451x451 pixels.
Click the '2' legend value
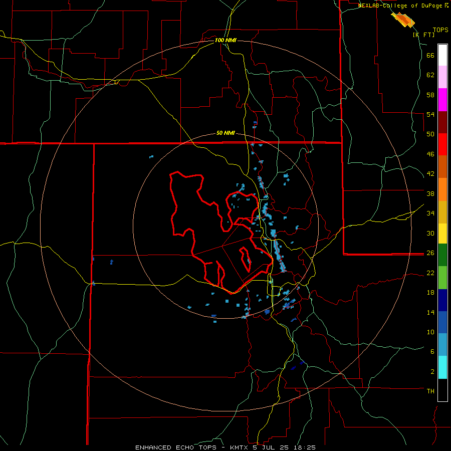[x=432, y=371]
